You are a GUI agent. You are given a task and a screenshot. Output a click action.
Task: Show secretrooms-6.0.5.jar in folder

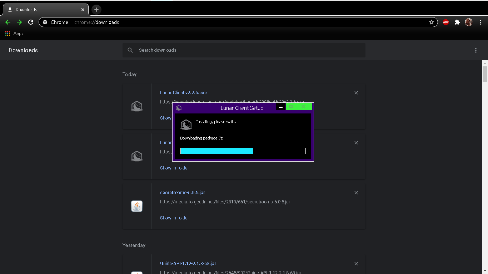click(174, 218)
